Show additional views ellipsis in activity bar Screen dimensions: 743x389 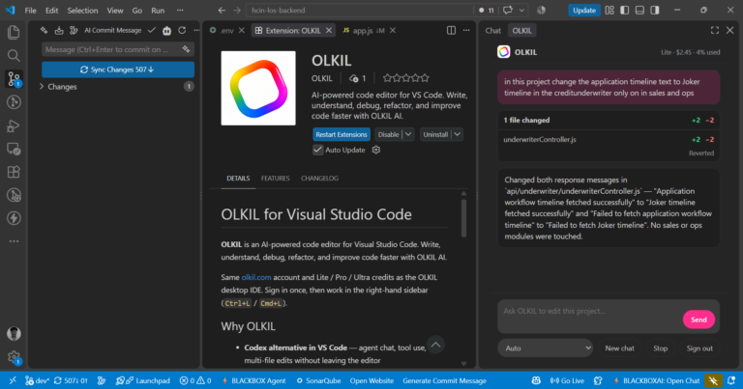click(x=14, y=241)
